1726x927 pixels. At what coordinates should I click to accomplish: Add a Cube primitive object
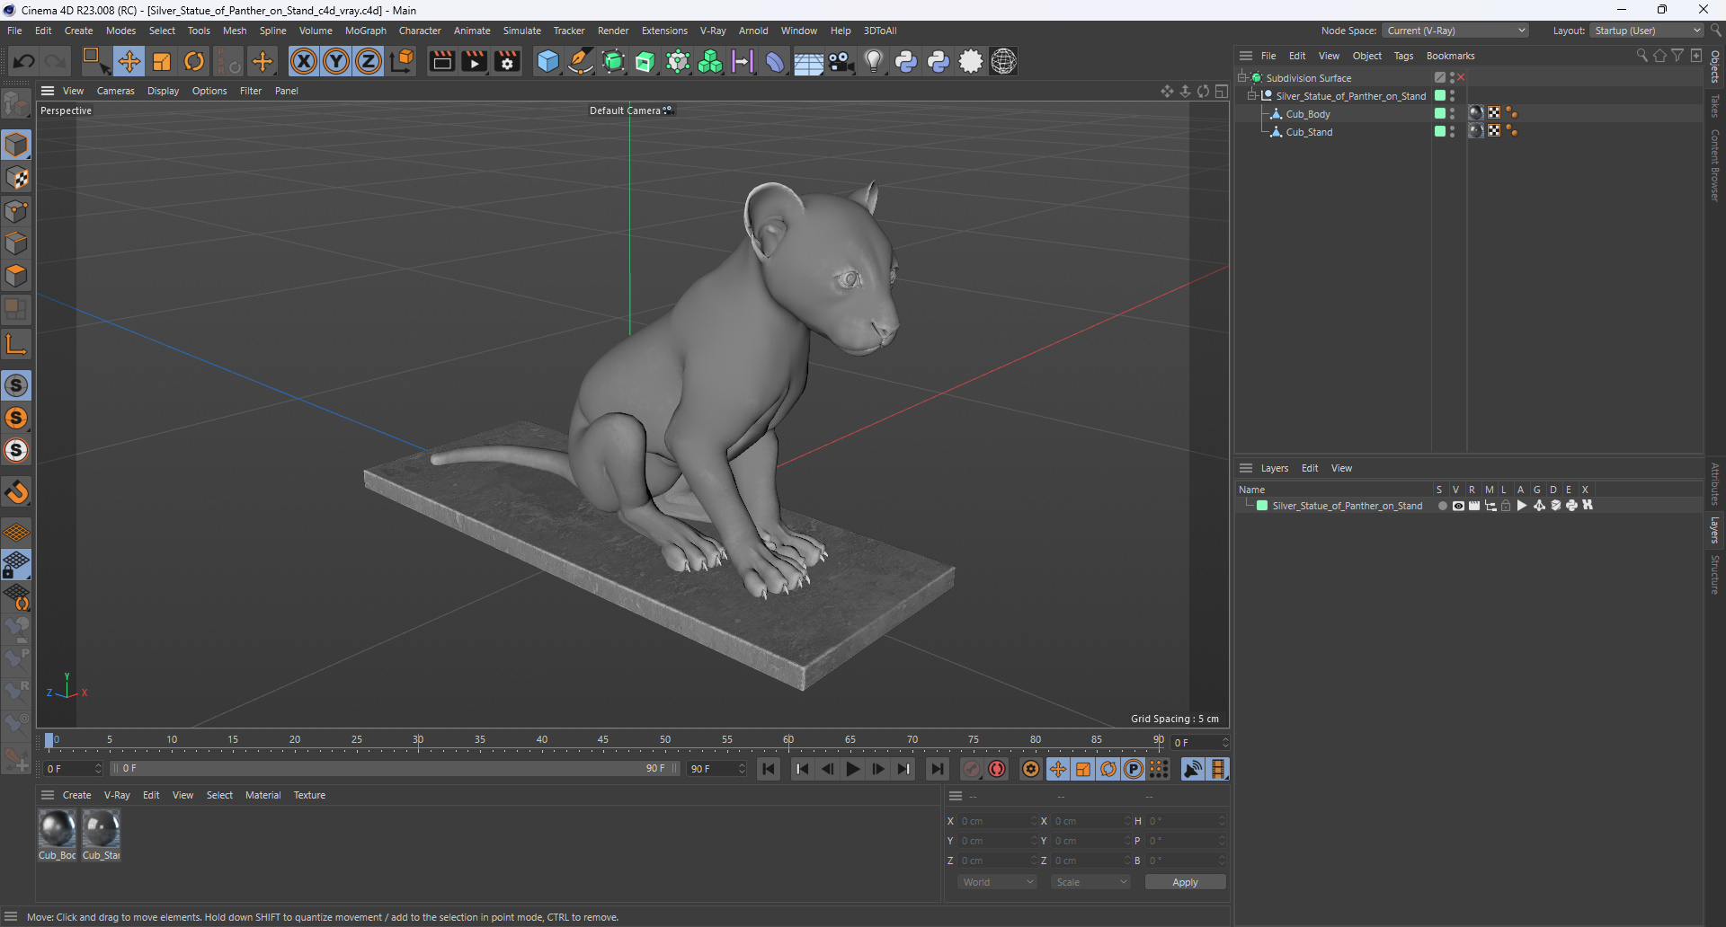pos(547,61)
